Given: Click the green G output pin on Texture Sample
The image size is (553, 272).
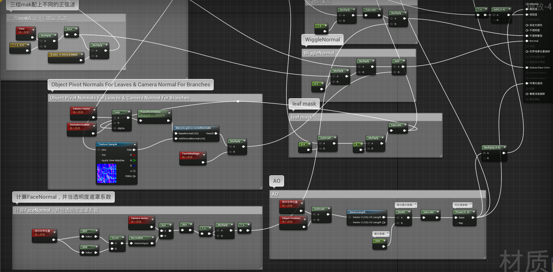Looking at the screenshot, I should coord(134,160).
